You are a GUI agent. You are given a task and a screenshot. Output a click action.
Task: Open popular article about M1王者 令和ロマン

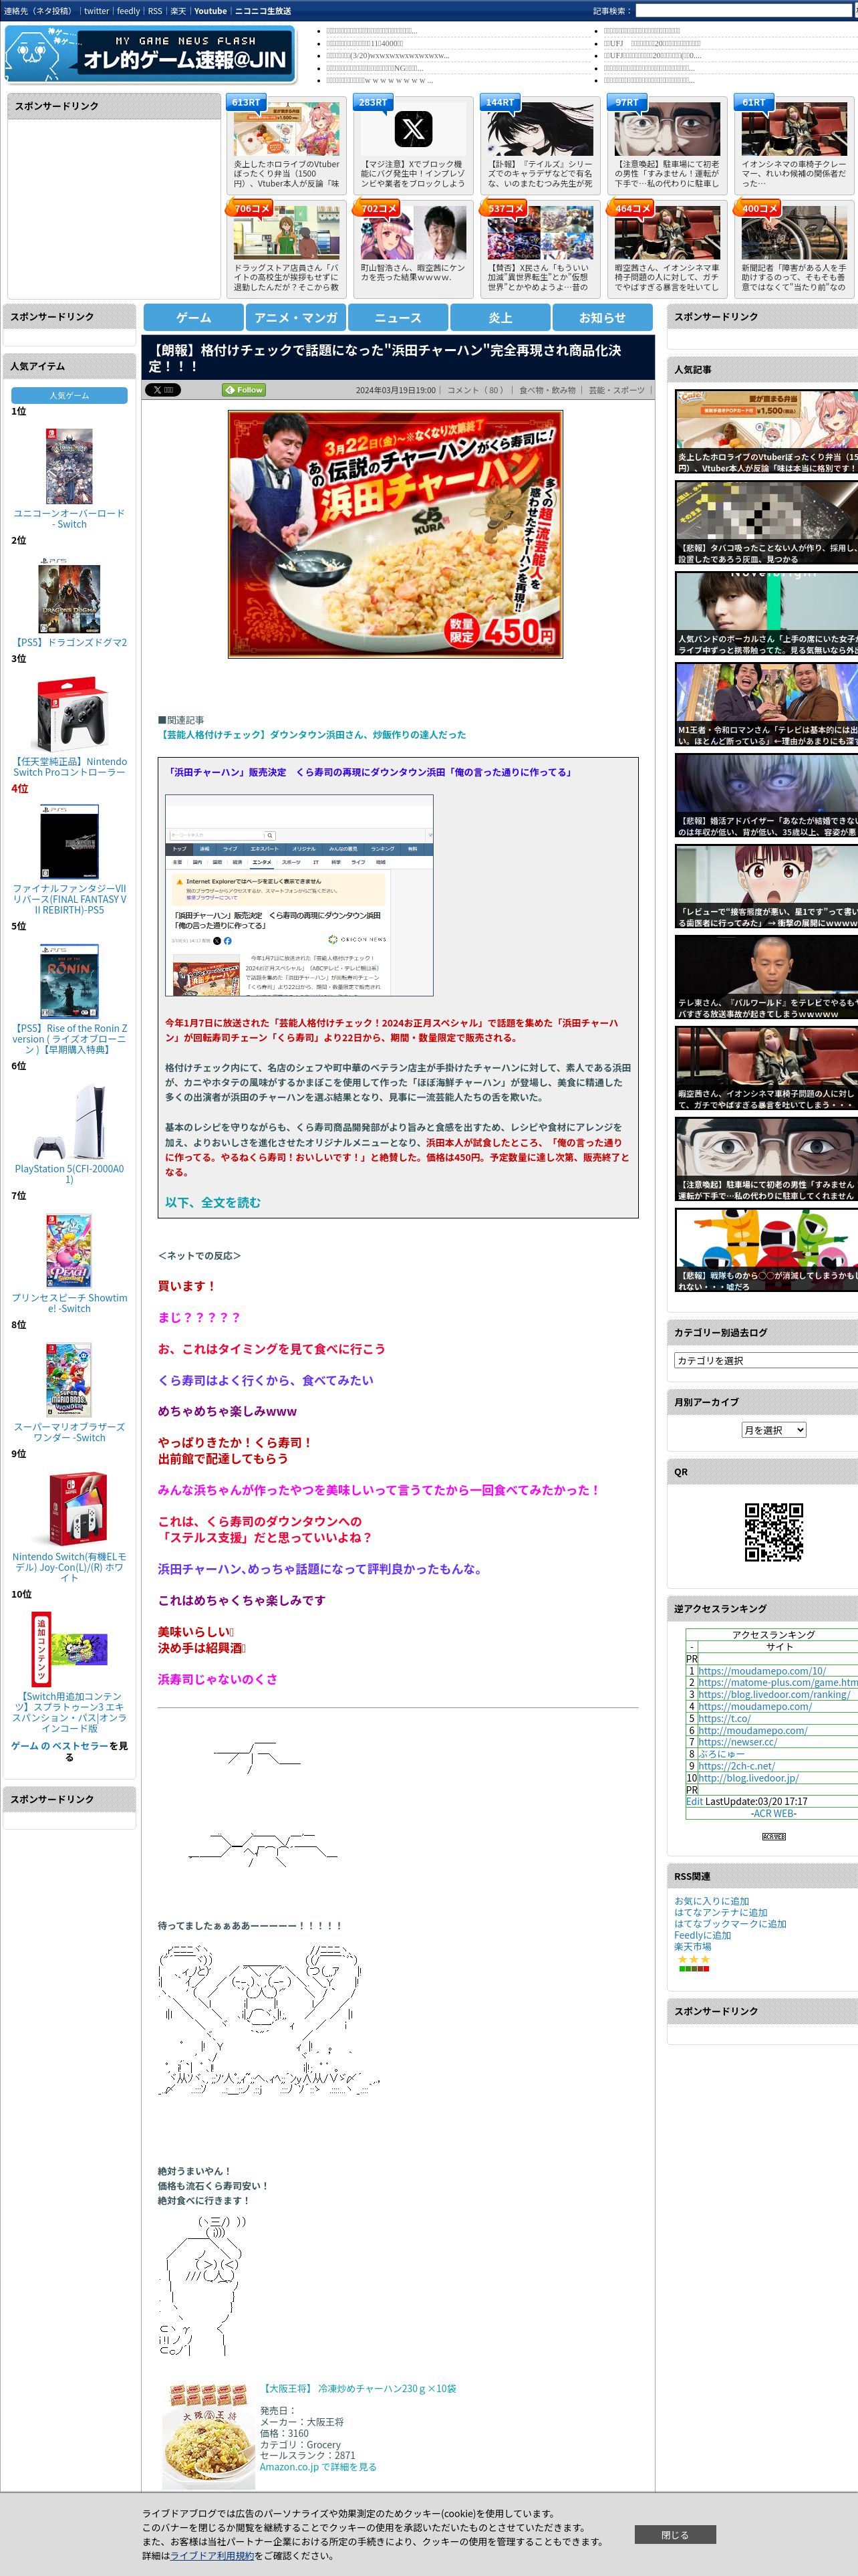[766, 705]
